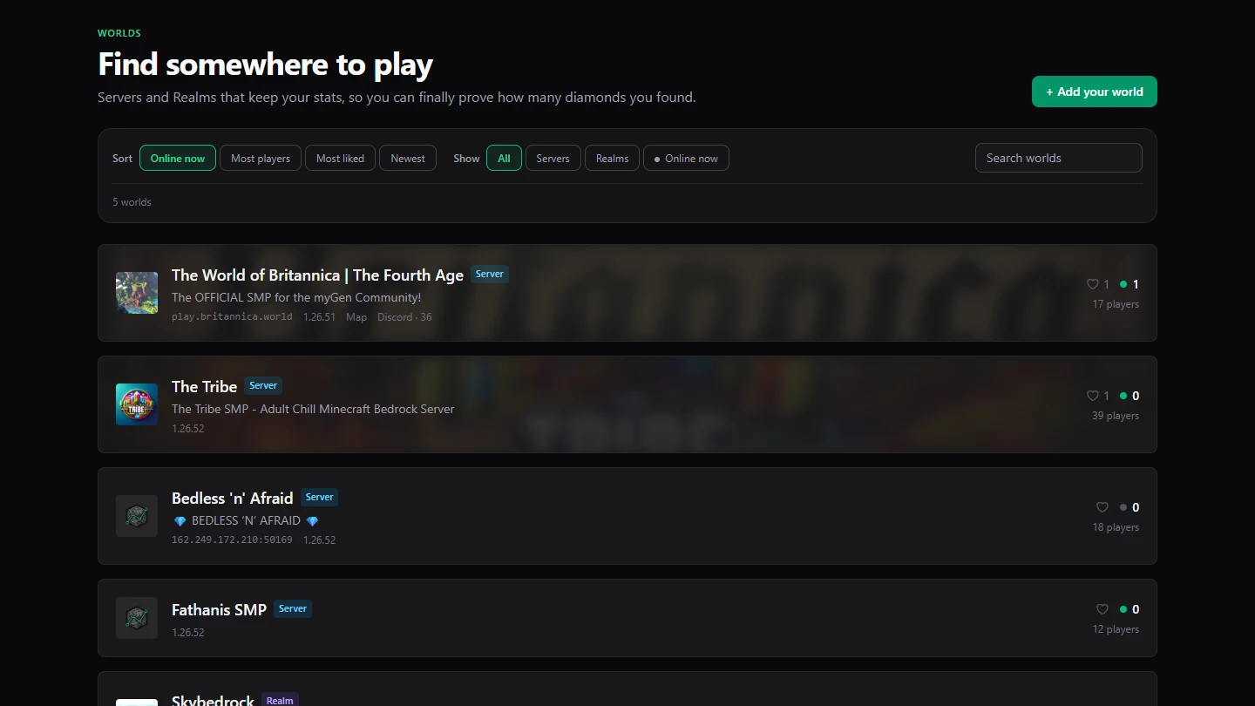
Task: Sort worlds by Most players
Action: coord(261,158)
